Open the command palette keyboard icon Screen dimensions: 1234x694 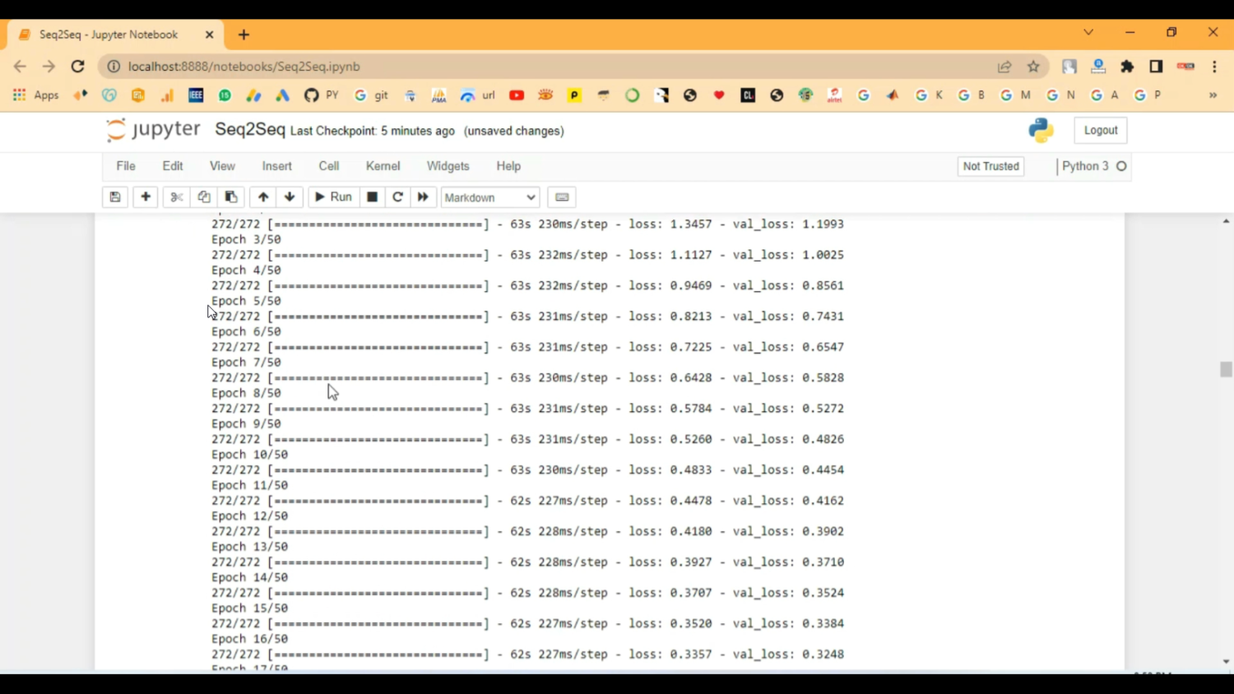point(562,197)
